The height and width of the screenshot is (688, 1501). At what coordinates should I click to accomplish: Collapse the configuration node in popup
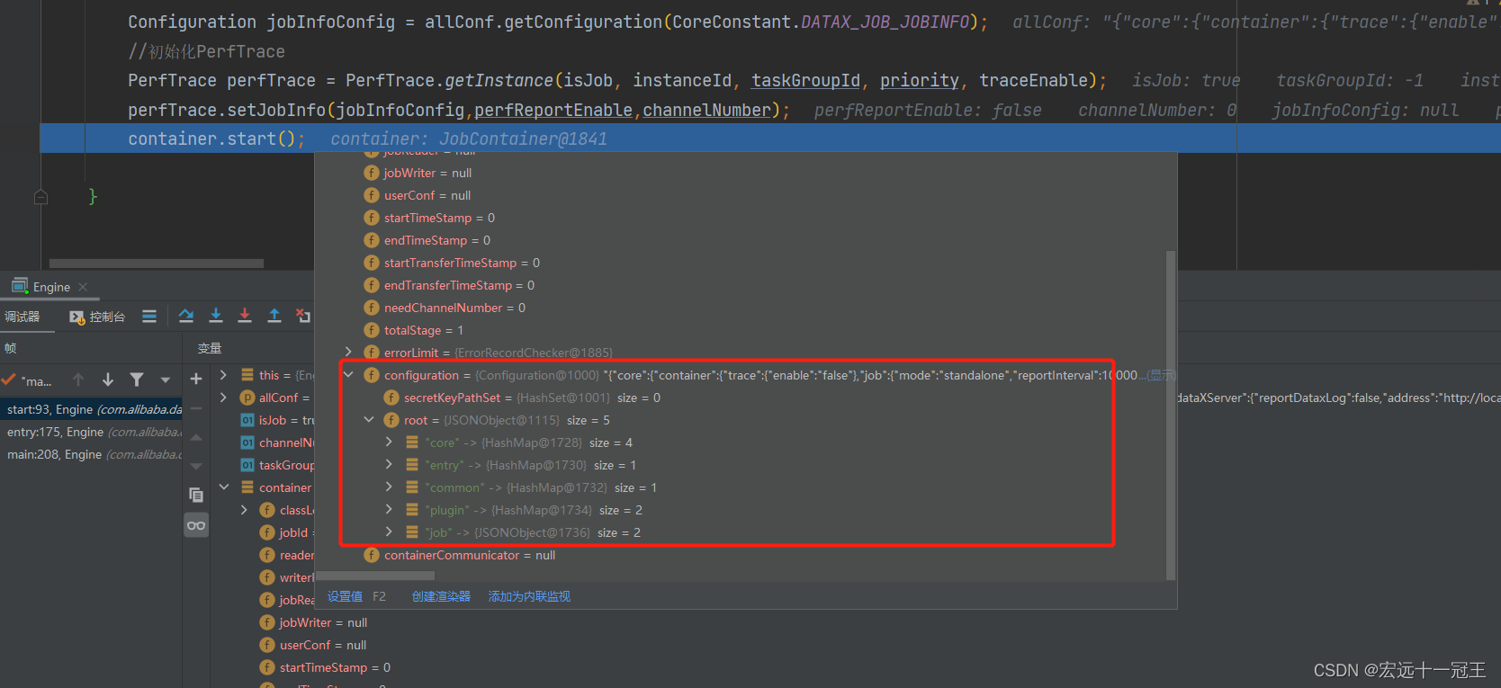click(349, 375)
